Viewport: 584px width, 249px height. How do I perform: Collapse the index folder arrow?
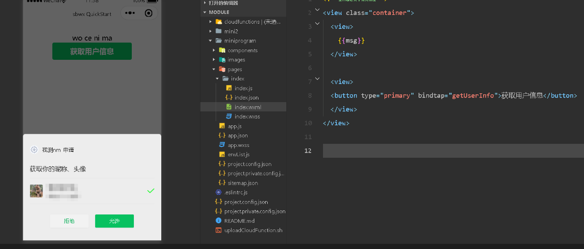click(217, 79)
